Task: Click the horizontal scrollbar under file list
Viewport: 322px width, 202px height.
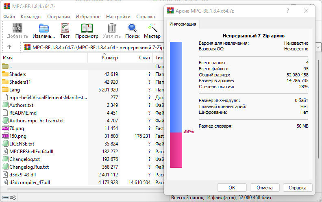Action: tap(86, 189)
